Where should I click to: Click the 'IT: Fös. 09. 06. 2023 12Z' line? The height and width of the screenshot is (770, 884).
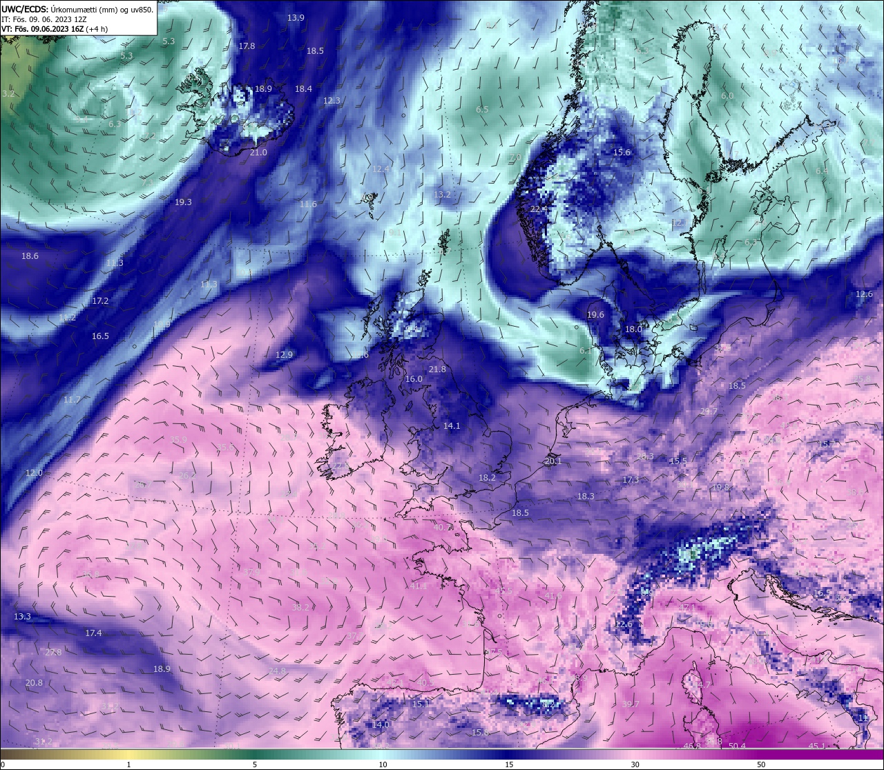pyautogui.click(x=43, y=19)
